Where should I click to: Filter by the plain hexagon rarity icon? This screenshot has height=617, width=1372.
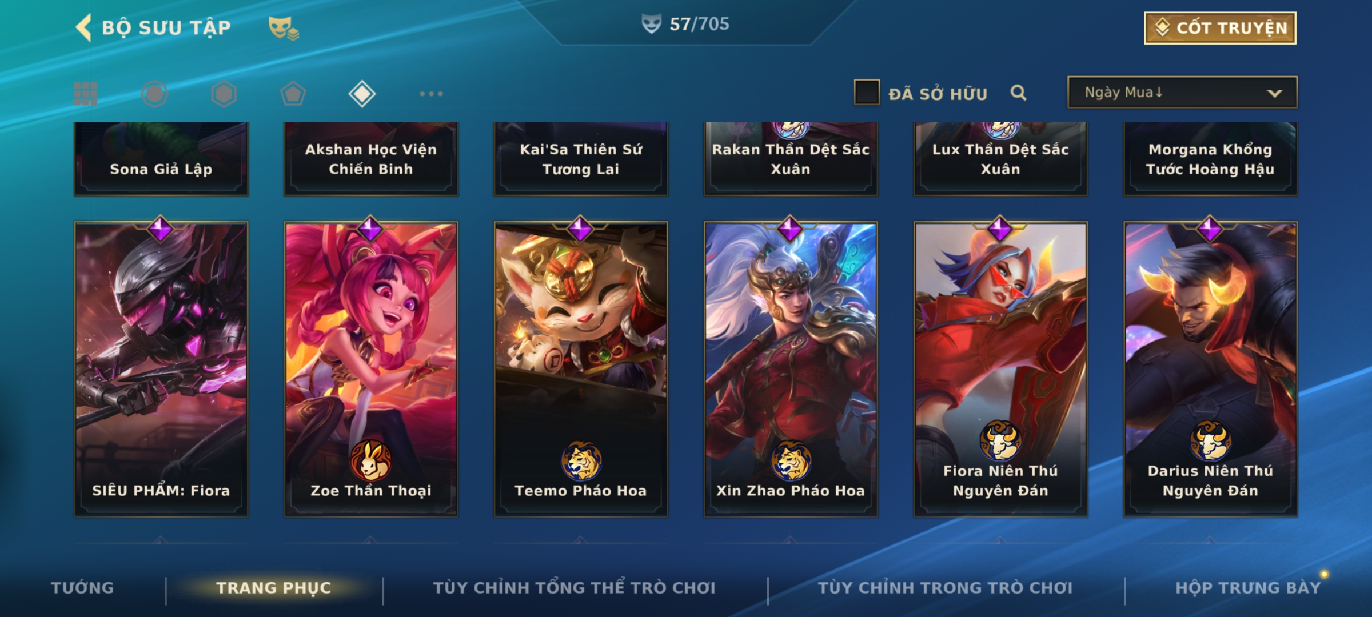[224, 94]
